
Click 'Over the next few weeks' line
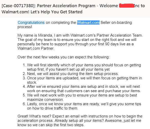[x=63, y=57]
